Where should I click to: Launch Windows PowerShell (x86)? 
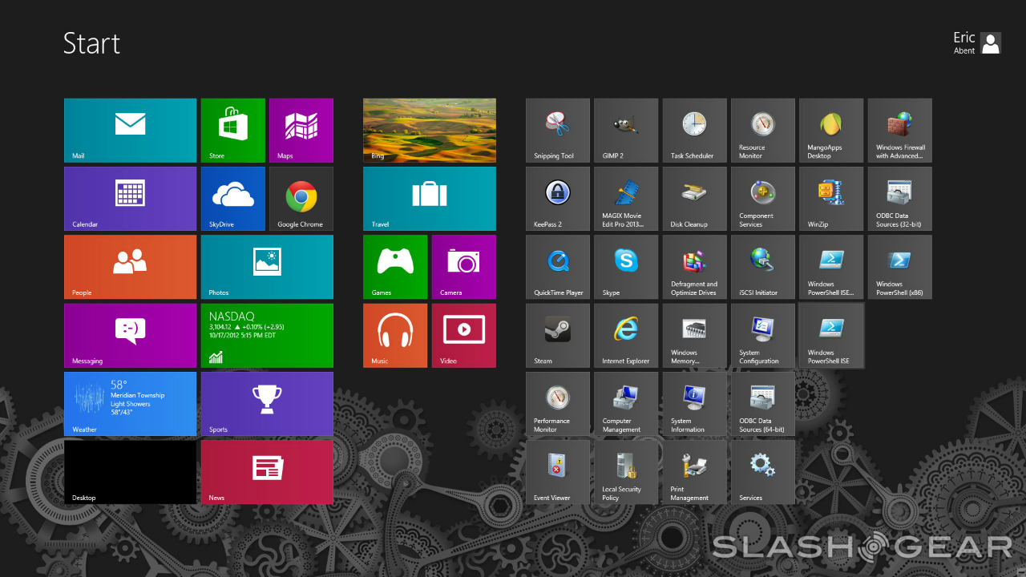click(900, 267)
